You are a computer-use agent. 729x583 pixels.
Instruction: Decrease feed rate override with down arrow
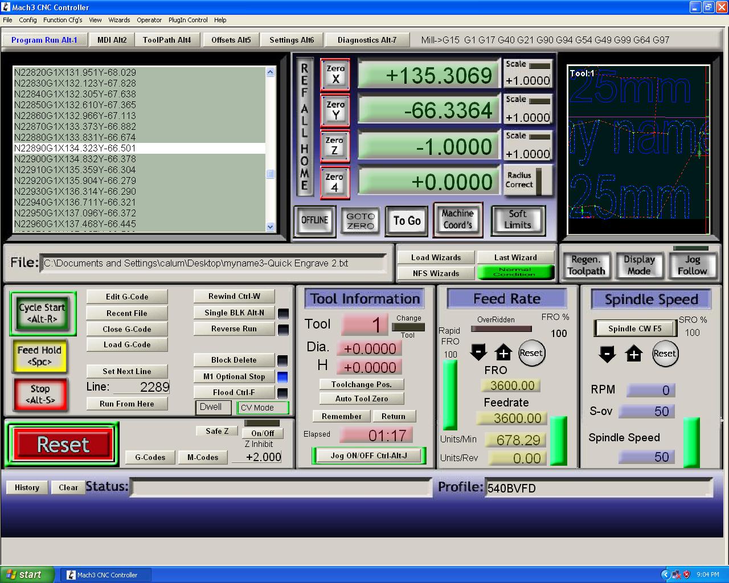[x=478, y=353]
